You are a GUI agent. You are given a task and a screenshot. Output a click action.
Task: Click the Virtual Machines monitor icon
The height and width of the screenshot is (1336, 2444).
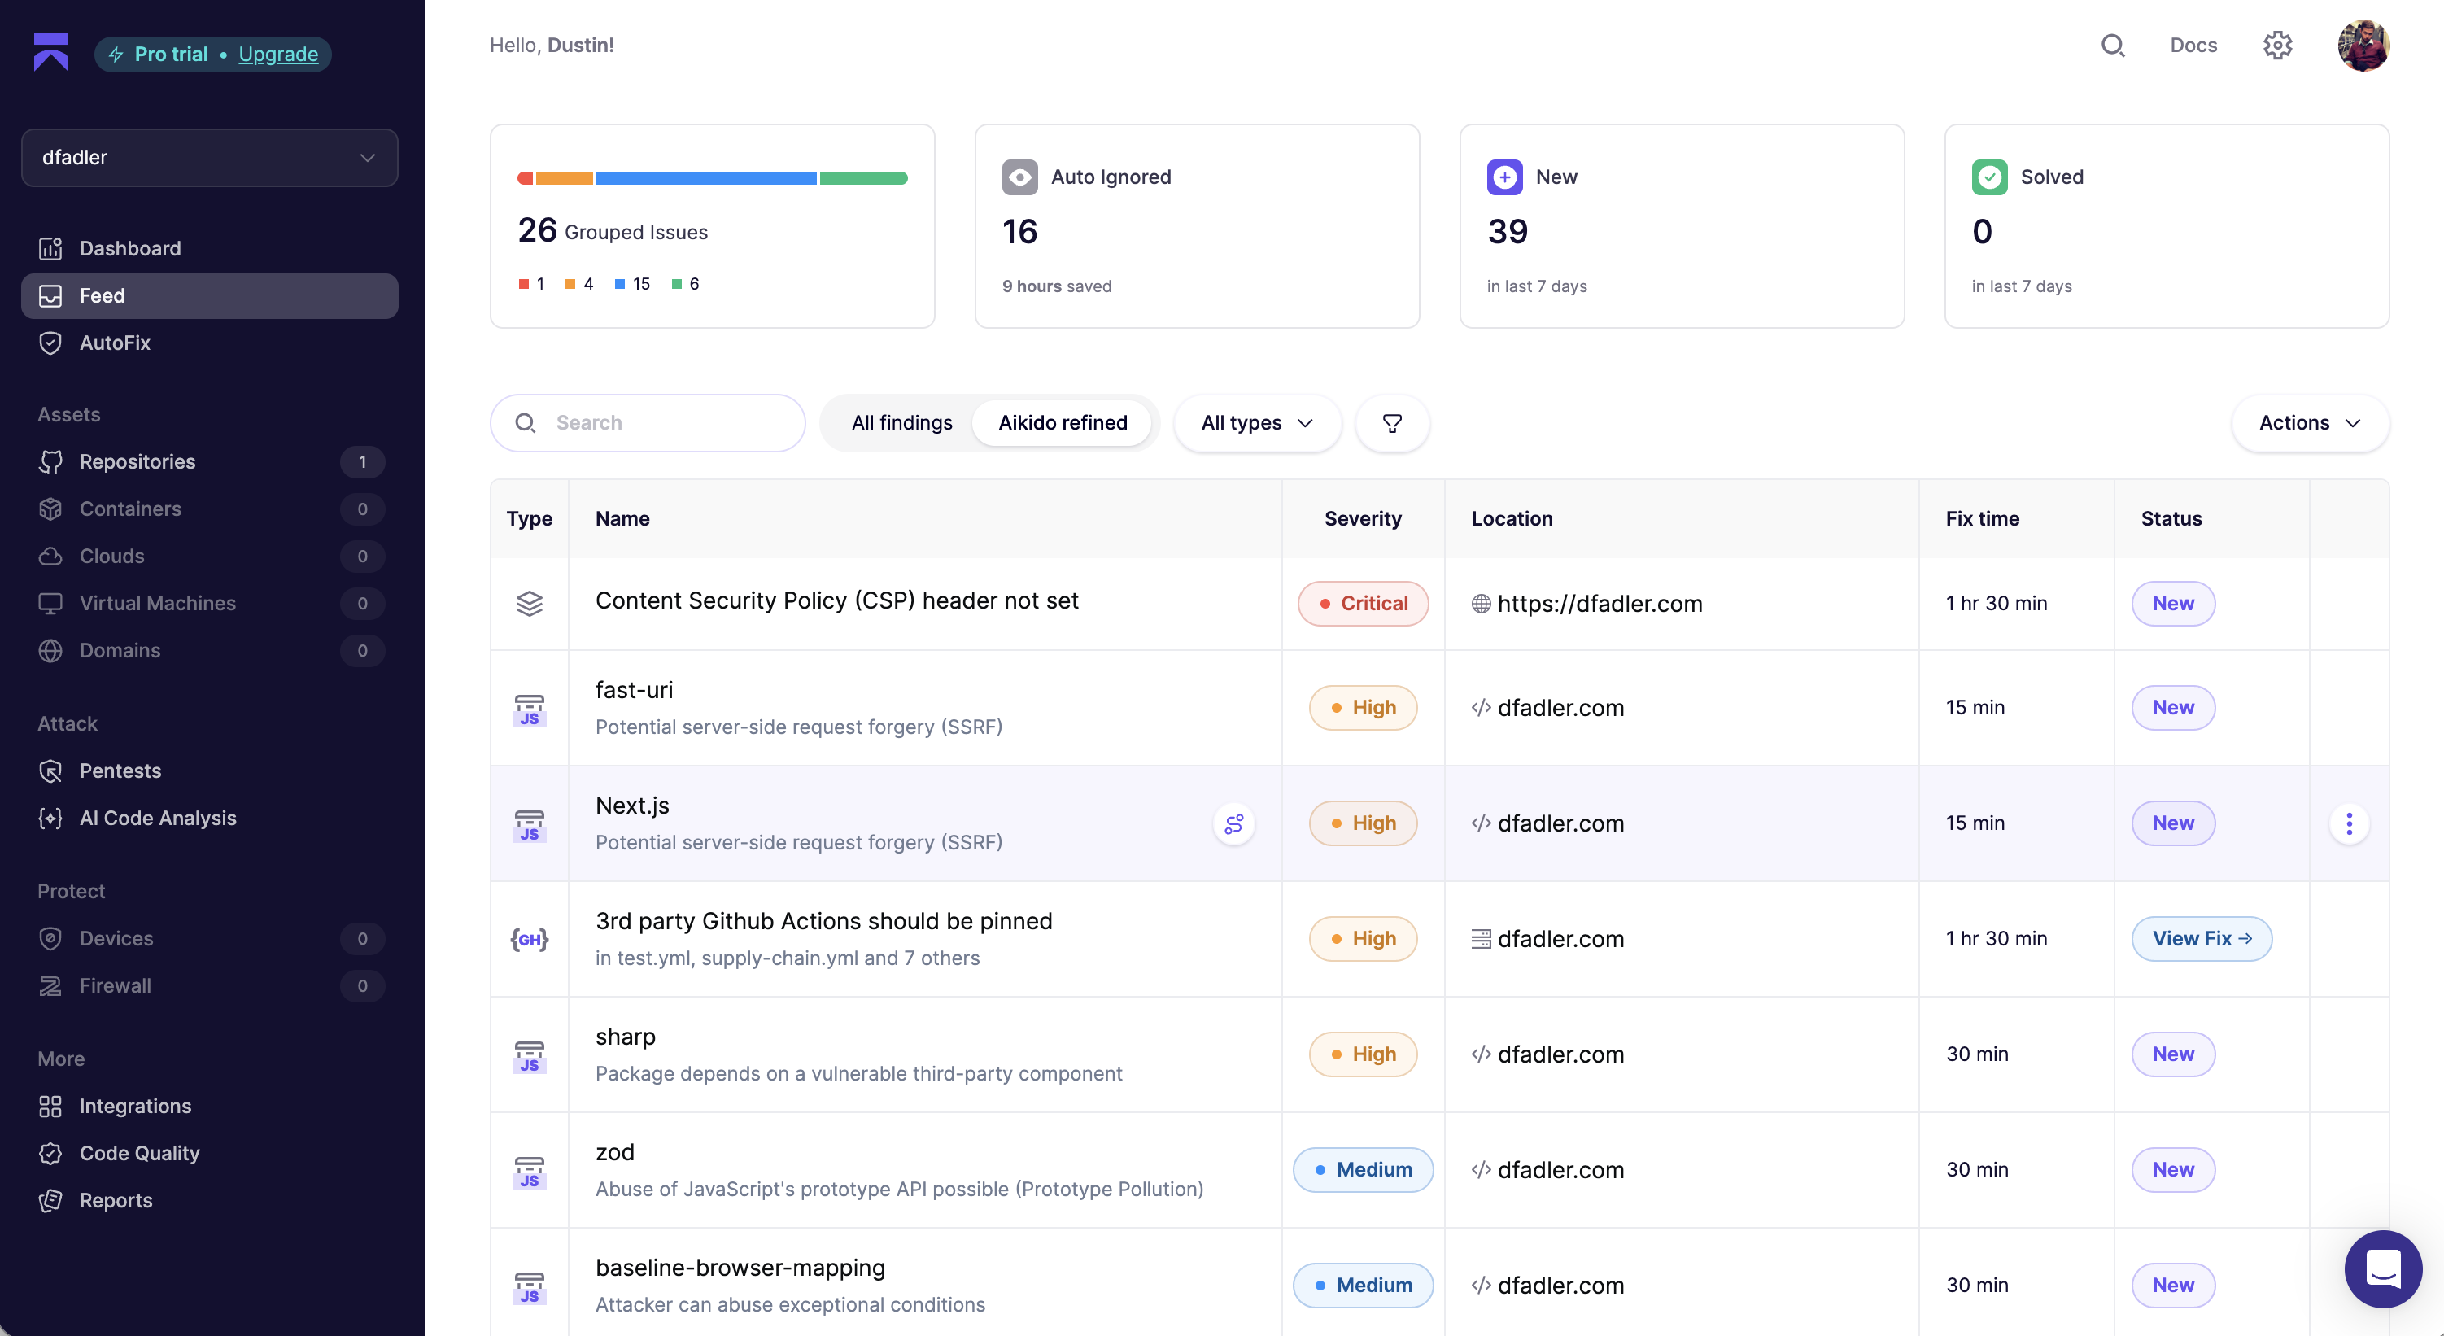pyautogui.click(x=50, y=604)
